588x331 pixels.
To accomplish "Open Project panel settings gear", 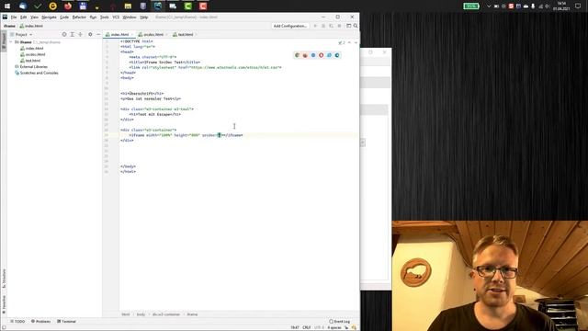I will 90,34.
